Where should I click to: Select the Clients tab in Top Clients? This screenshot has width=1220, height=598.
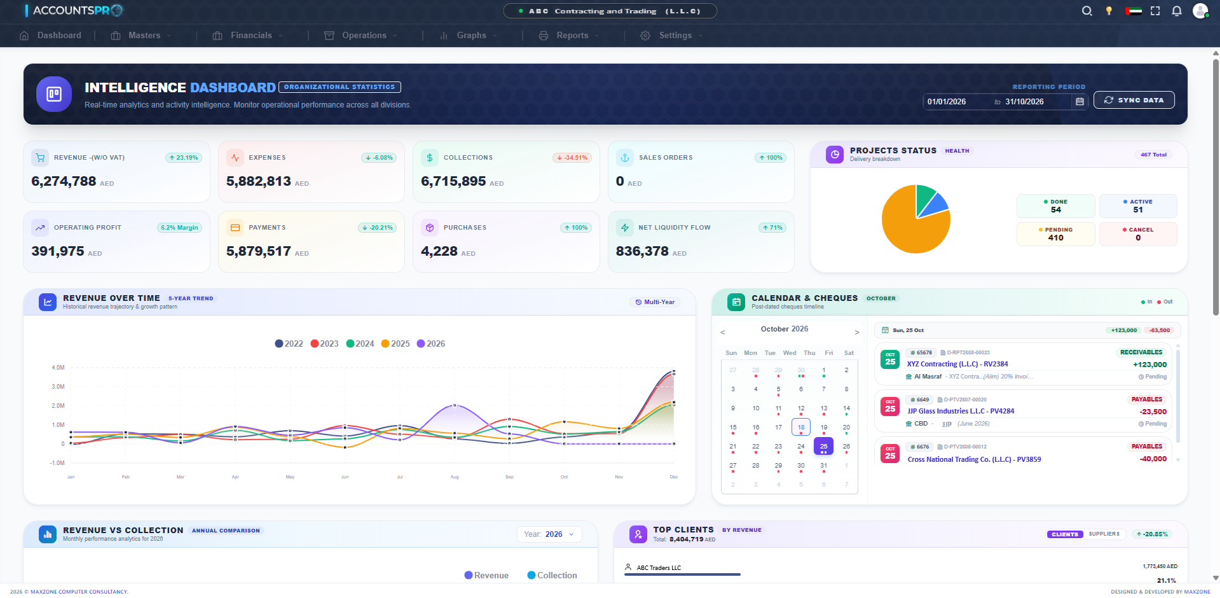click(1065, 534)
